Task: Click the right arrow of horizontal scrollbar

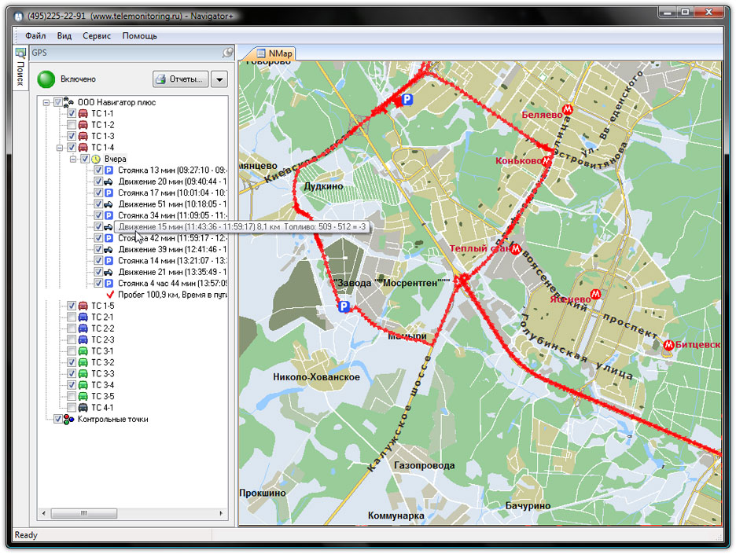Action: (x=221, y=514)
